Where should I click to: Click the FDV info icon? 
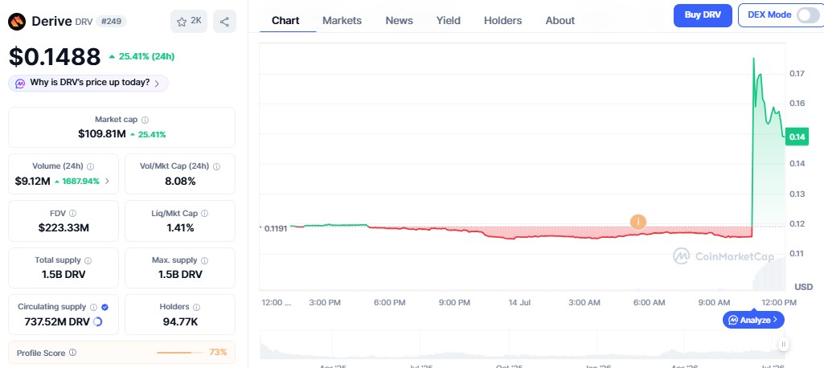pos(72,213)
